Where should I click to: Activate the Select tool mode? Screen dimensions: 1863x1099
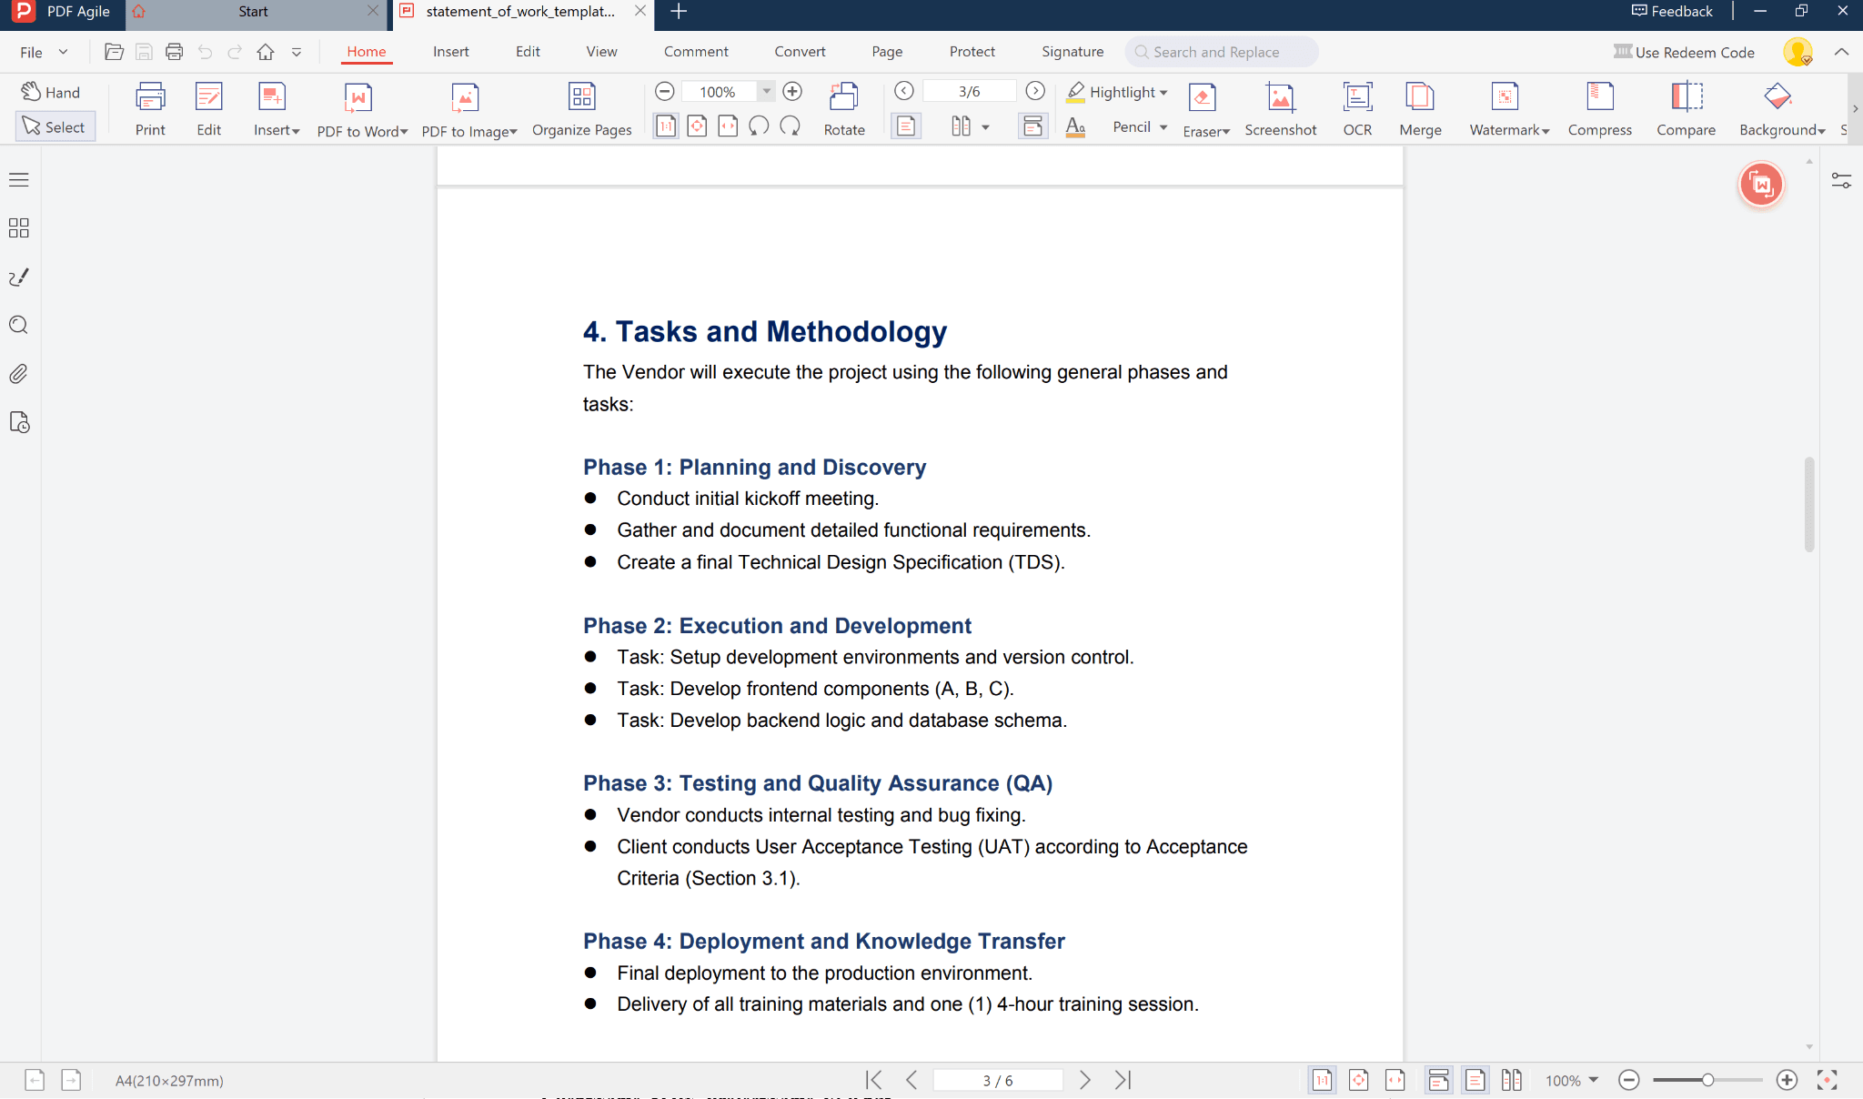click(55, 126)
